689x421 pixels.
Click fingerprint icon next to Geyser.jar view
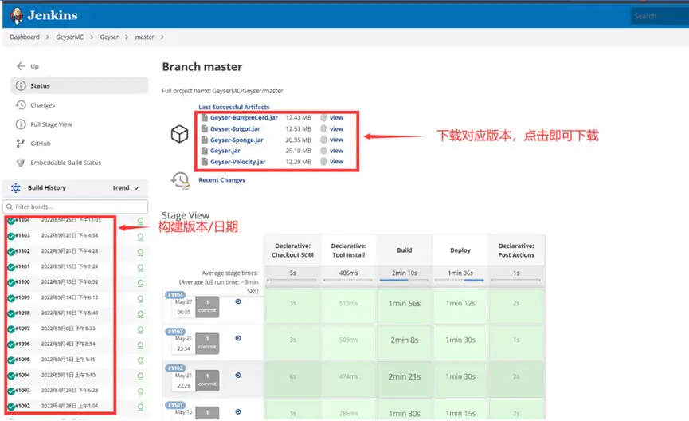[x=324, y=151]
